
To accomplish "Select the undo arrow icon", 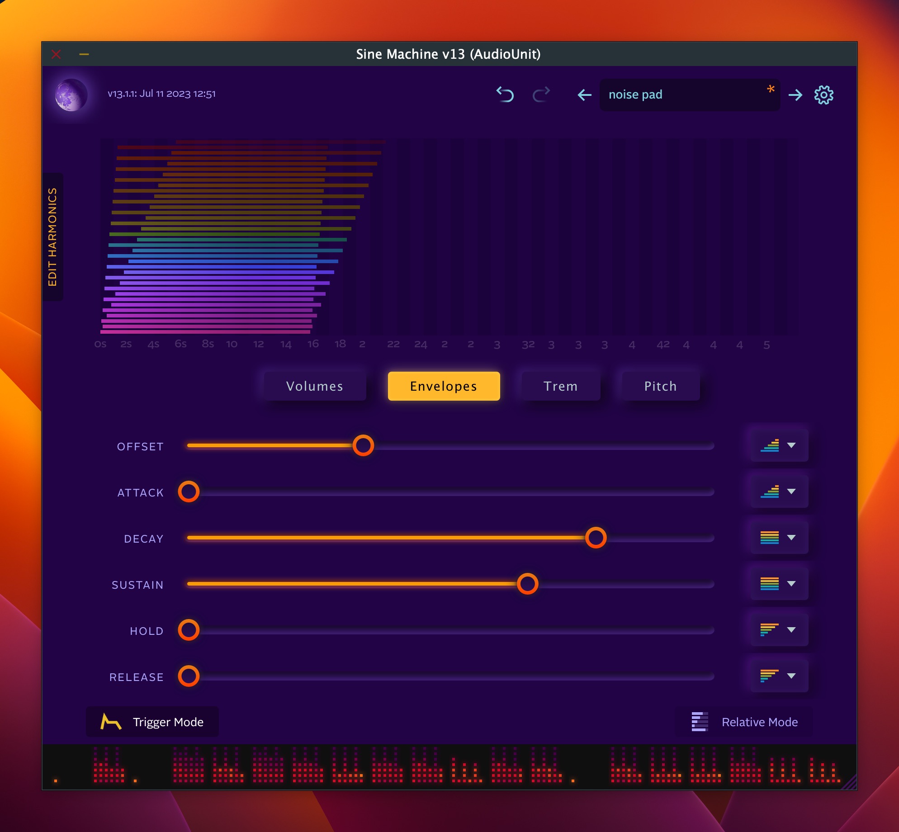I will click(x=505, y=94).
